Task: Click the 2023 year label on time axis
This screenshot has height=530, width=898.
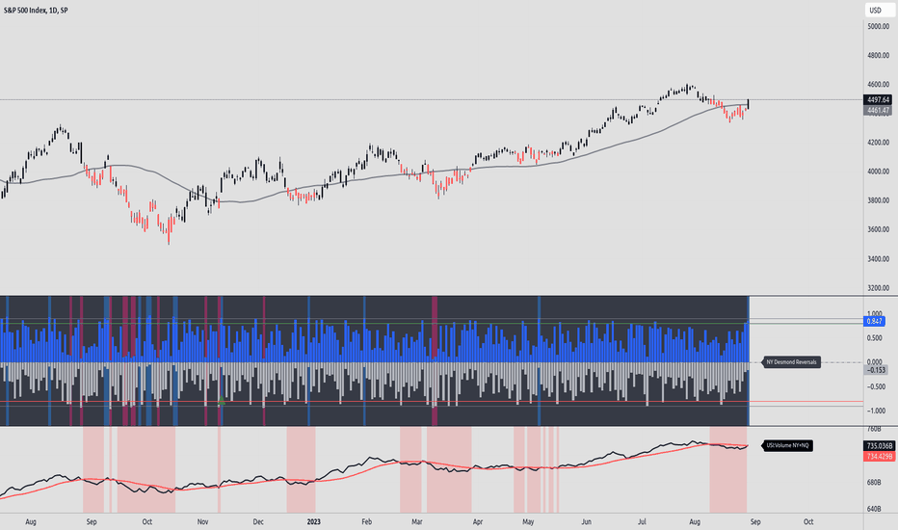Action: pyautogui.click(x=314, y=522)
